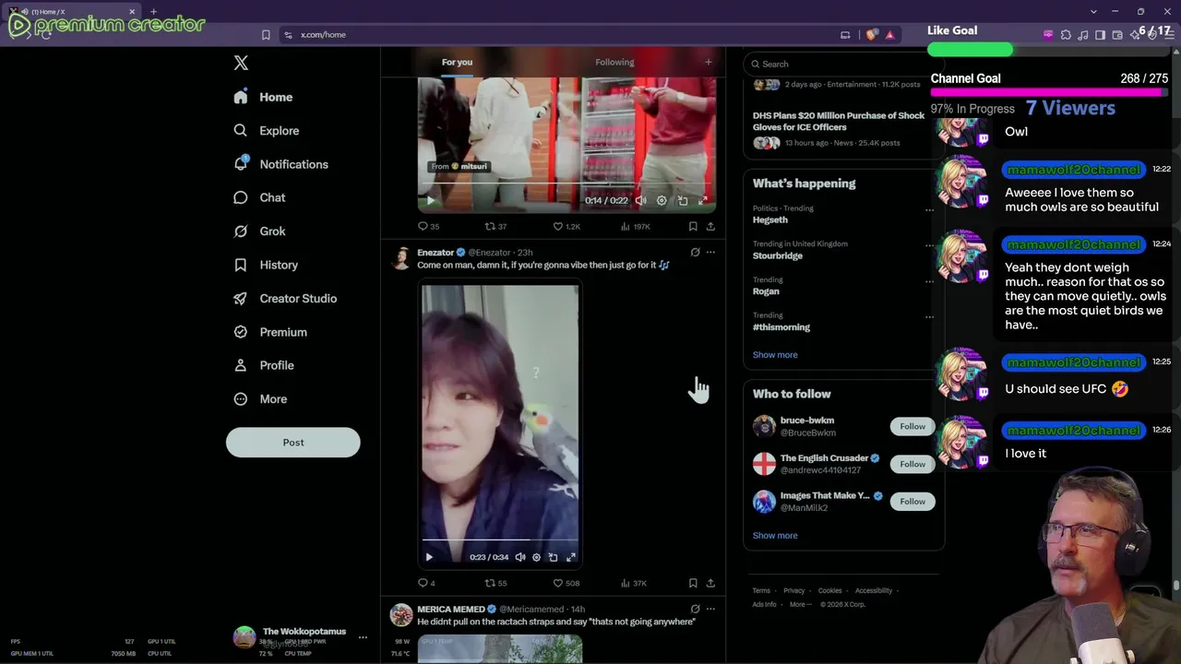
Task: Open more options on MERICA MEMED post
Action: (x=710, y=609)
